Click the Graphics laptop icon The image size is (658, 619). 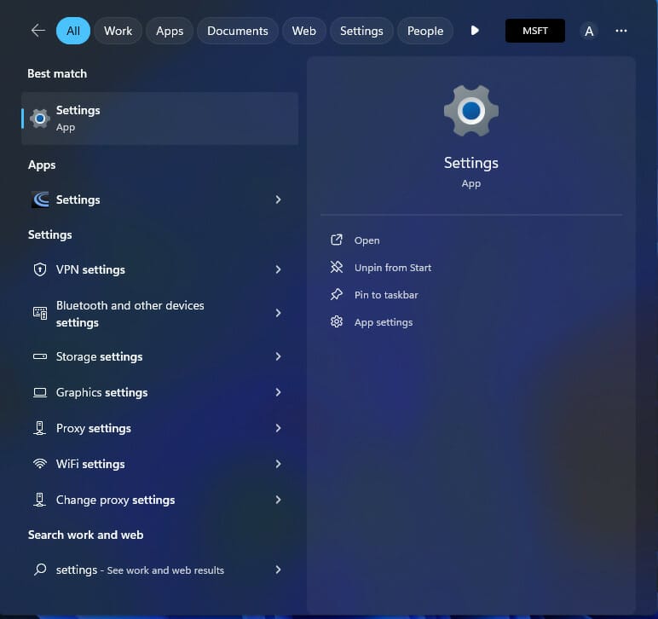pos(40,392)
